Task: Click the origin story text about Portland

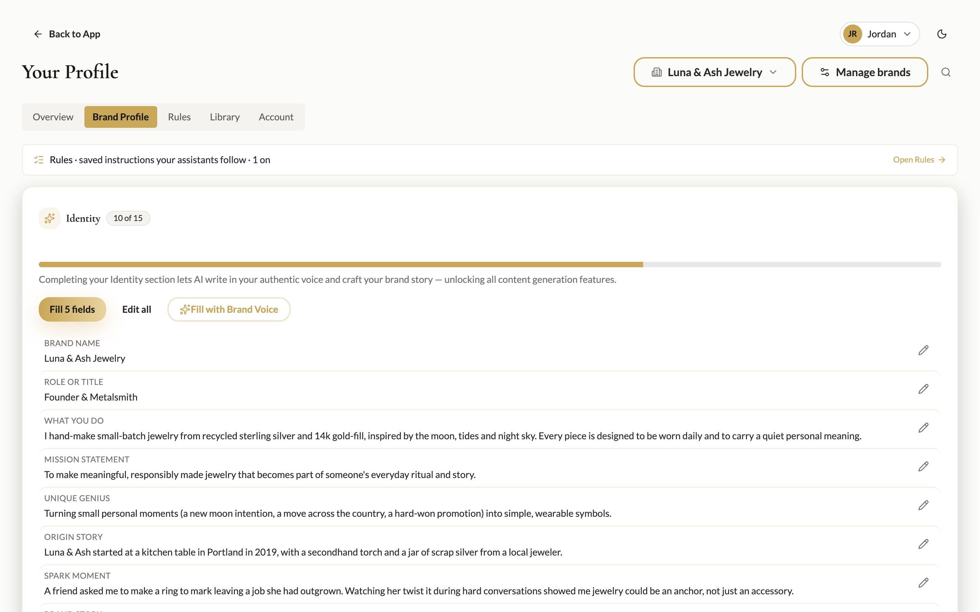Action: point(303,552)
